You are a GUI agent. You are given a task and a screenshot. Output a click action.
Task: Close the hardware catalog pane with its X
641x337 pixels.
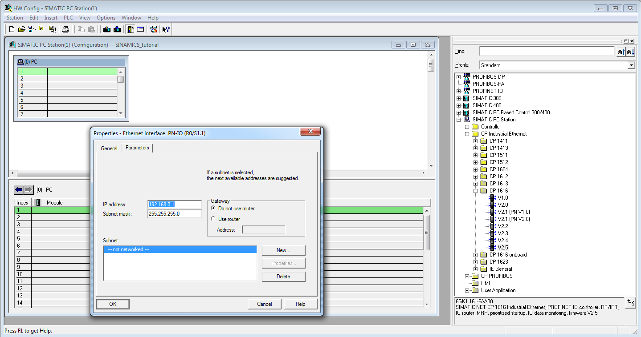(x=632, y=41)
